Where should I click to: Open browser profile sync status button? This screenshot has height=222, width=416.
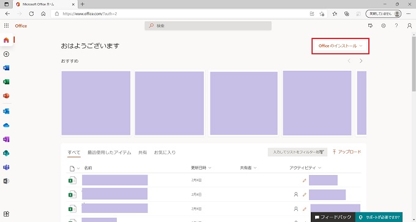tap(383, 14)
